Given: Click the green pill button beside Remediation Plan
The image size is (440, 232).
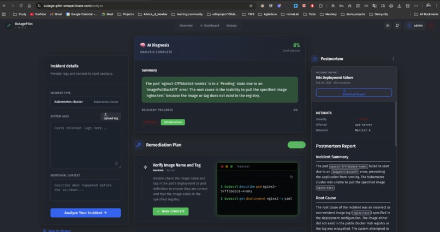Looking at the screenshot, I should point(296,145).
